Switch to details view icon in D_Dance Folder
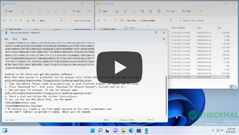This screenshot has width=239, height=135. click(x=231, y=87)
